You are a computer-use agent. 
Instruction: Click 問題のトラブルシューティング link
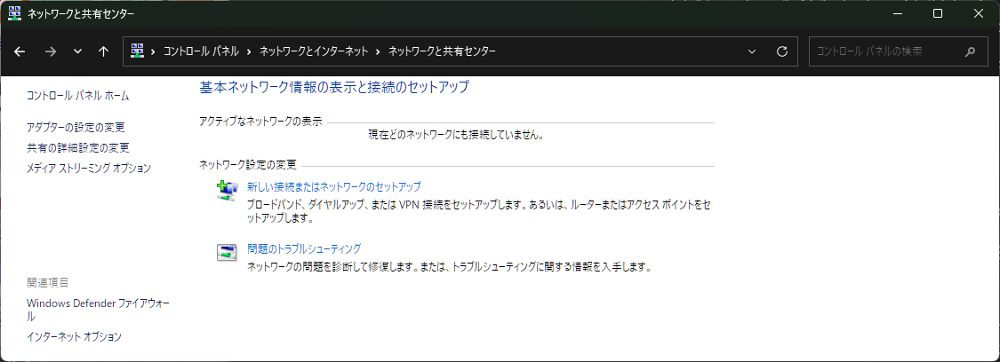[x=304, y=248]
